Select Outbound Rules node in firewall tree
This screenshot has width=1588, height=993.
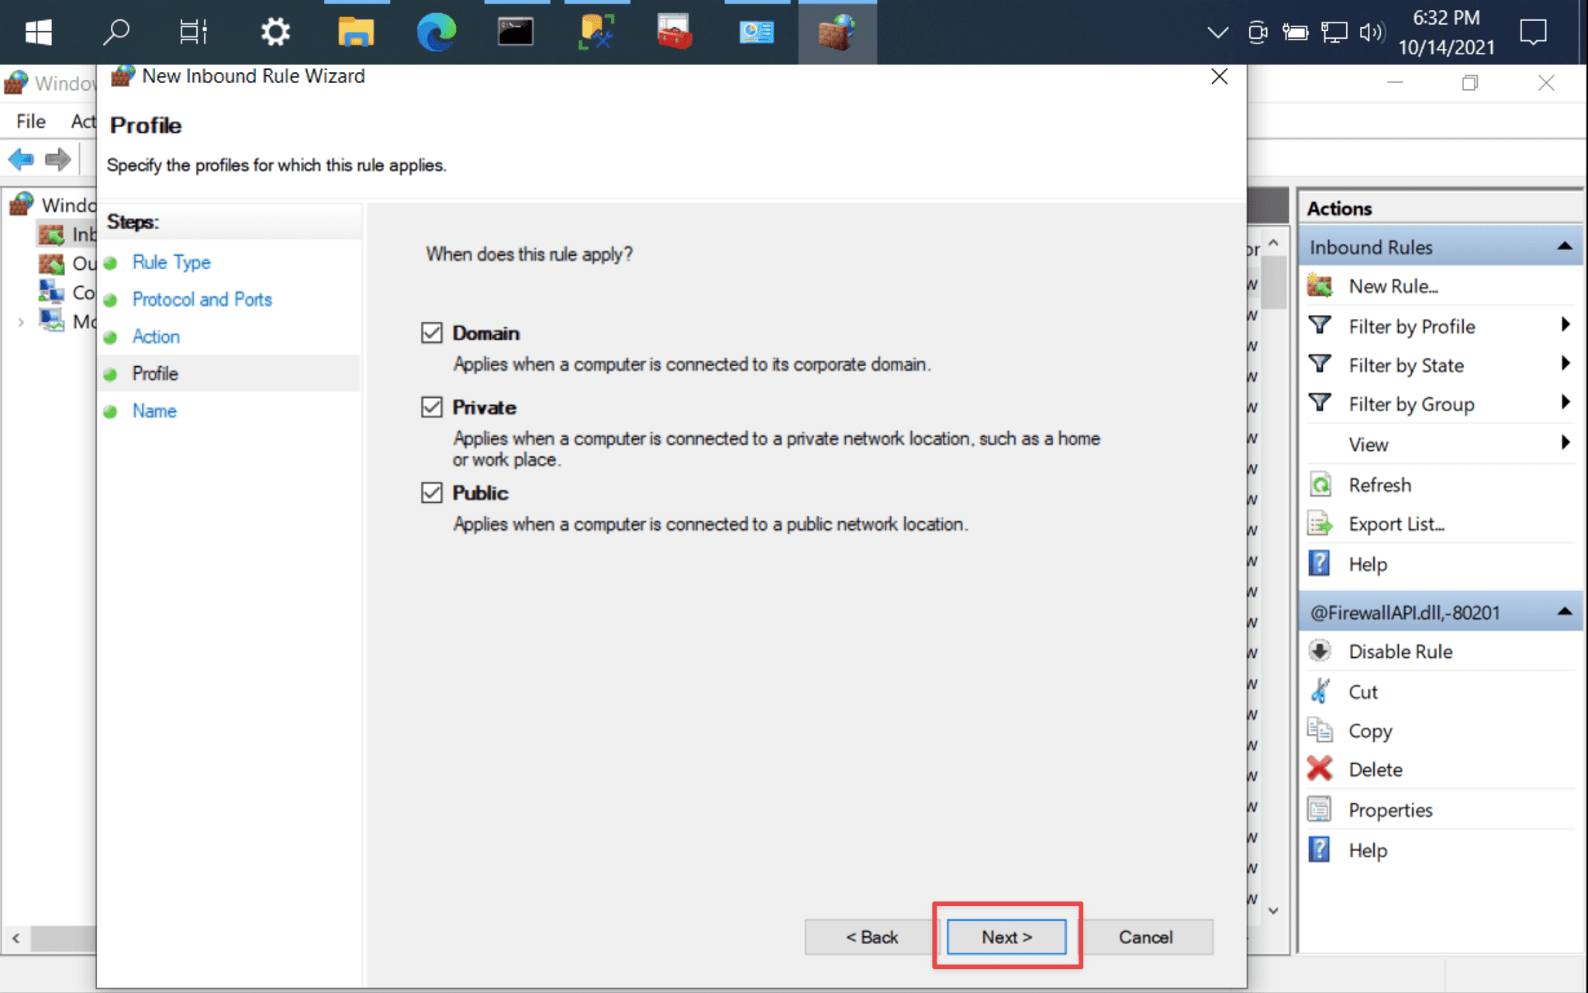tap(67, 264)
